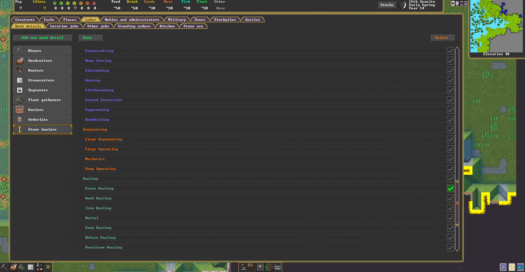Open the Stone use subtab
This screenshot has height=272, width=525.
193,26
